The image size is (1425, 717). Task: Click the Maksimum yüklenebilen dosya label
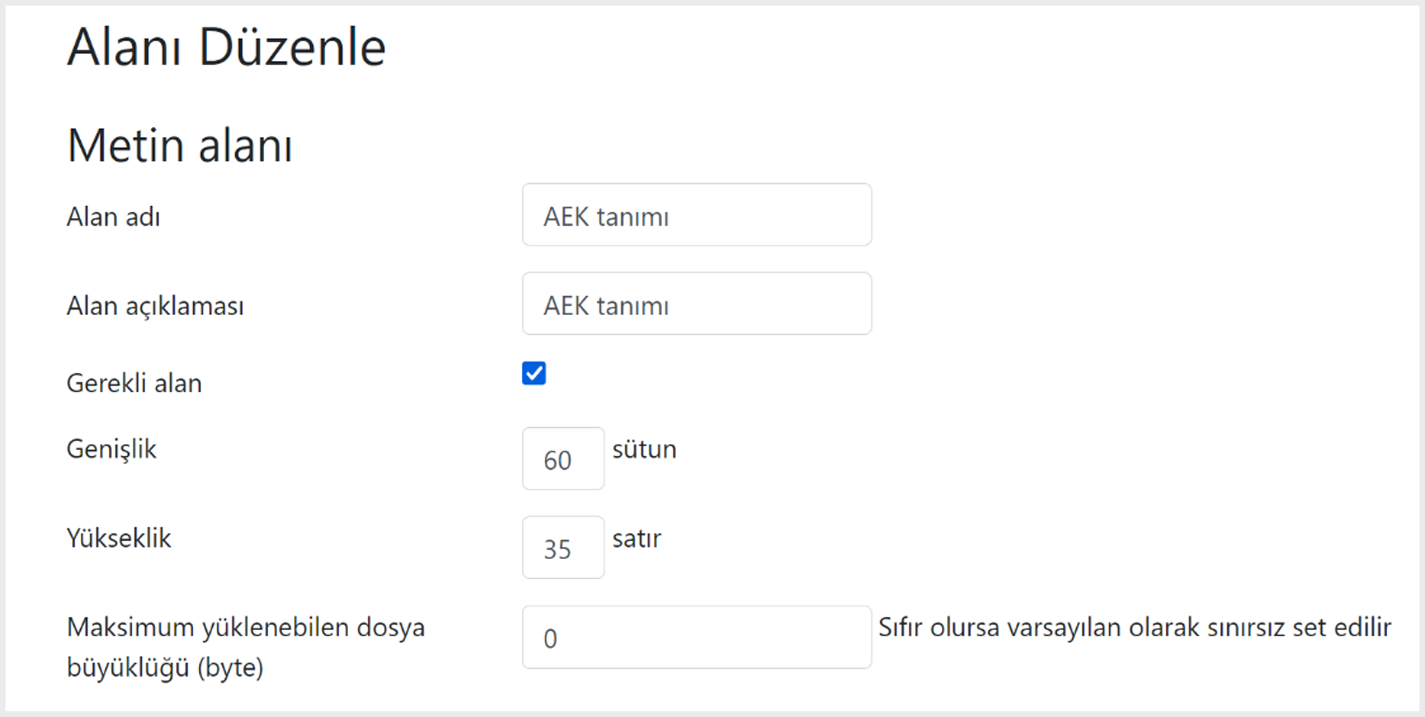coord(246,628)
